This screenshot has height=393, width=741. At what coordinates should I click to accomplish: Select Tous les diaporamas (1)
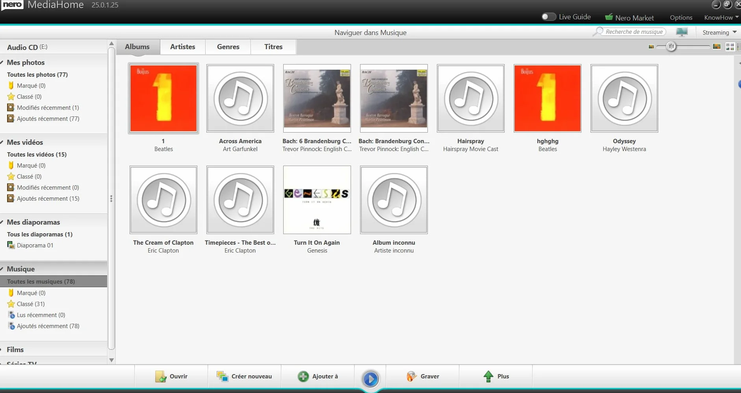[x=40, y=234]
